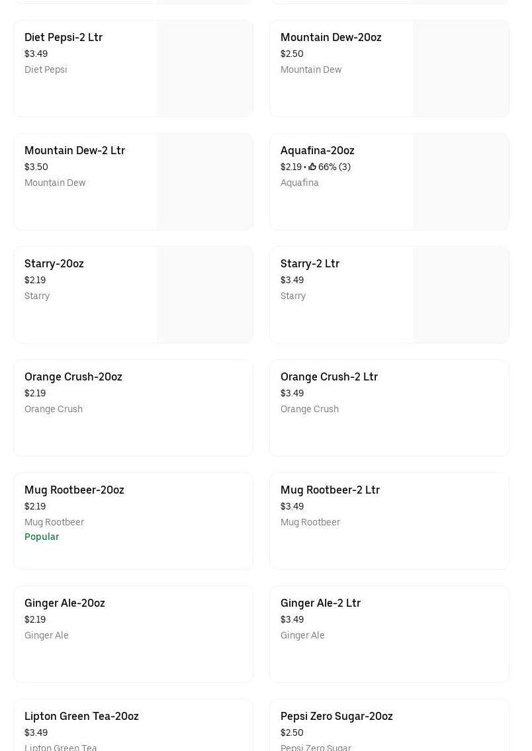
Task: Open the Diet Pepsi-2 Ltr item
Action: coord(64,38)
